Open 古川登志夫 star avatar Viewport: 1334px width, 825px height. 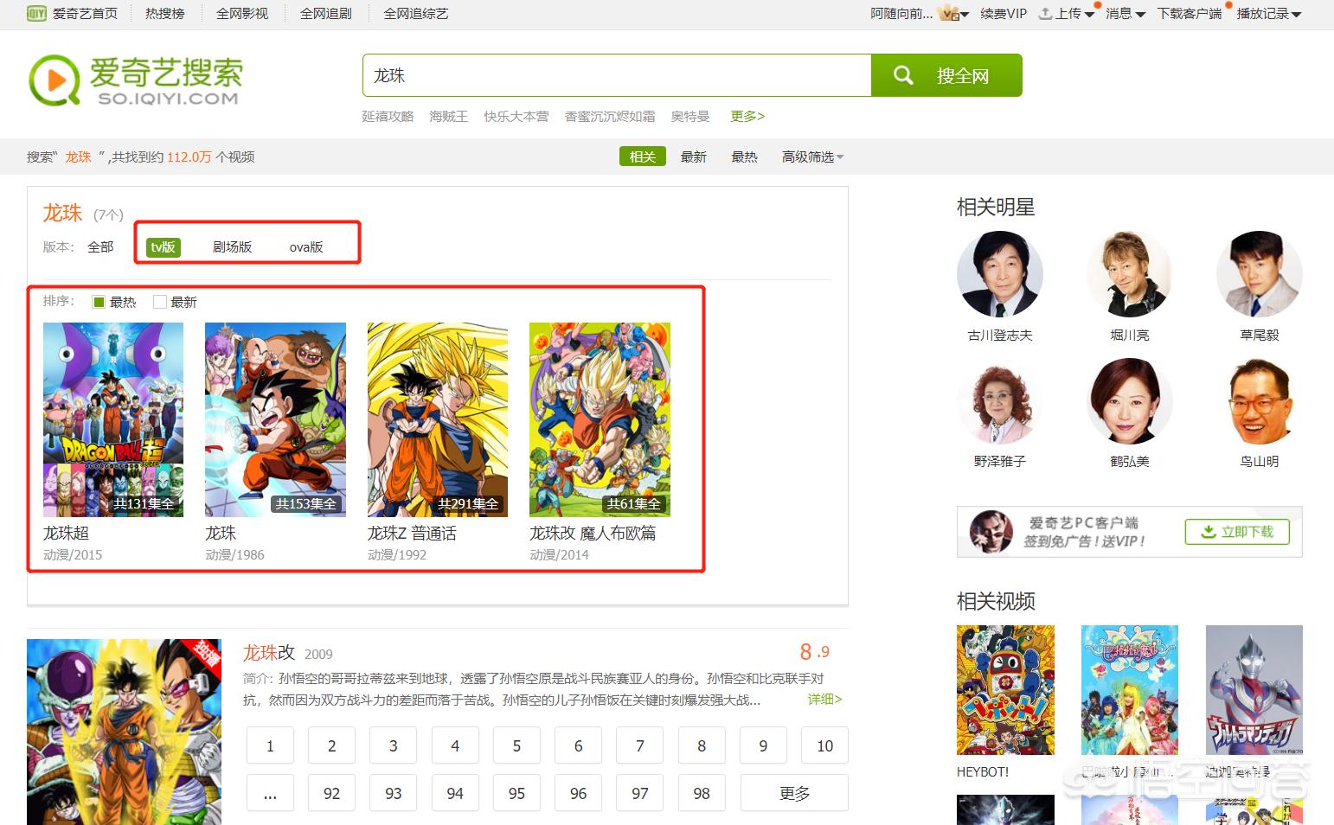pyautogui.click(x=999, y=274)
